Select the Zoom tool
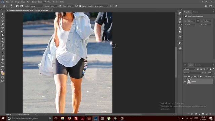 pyautogui.click(x=2, y=63)
